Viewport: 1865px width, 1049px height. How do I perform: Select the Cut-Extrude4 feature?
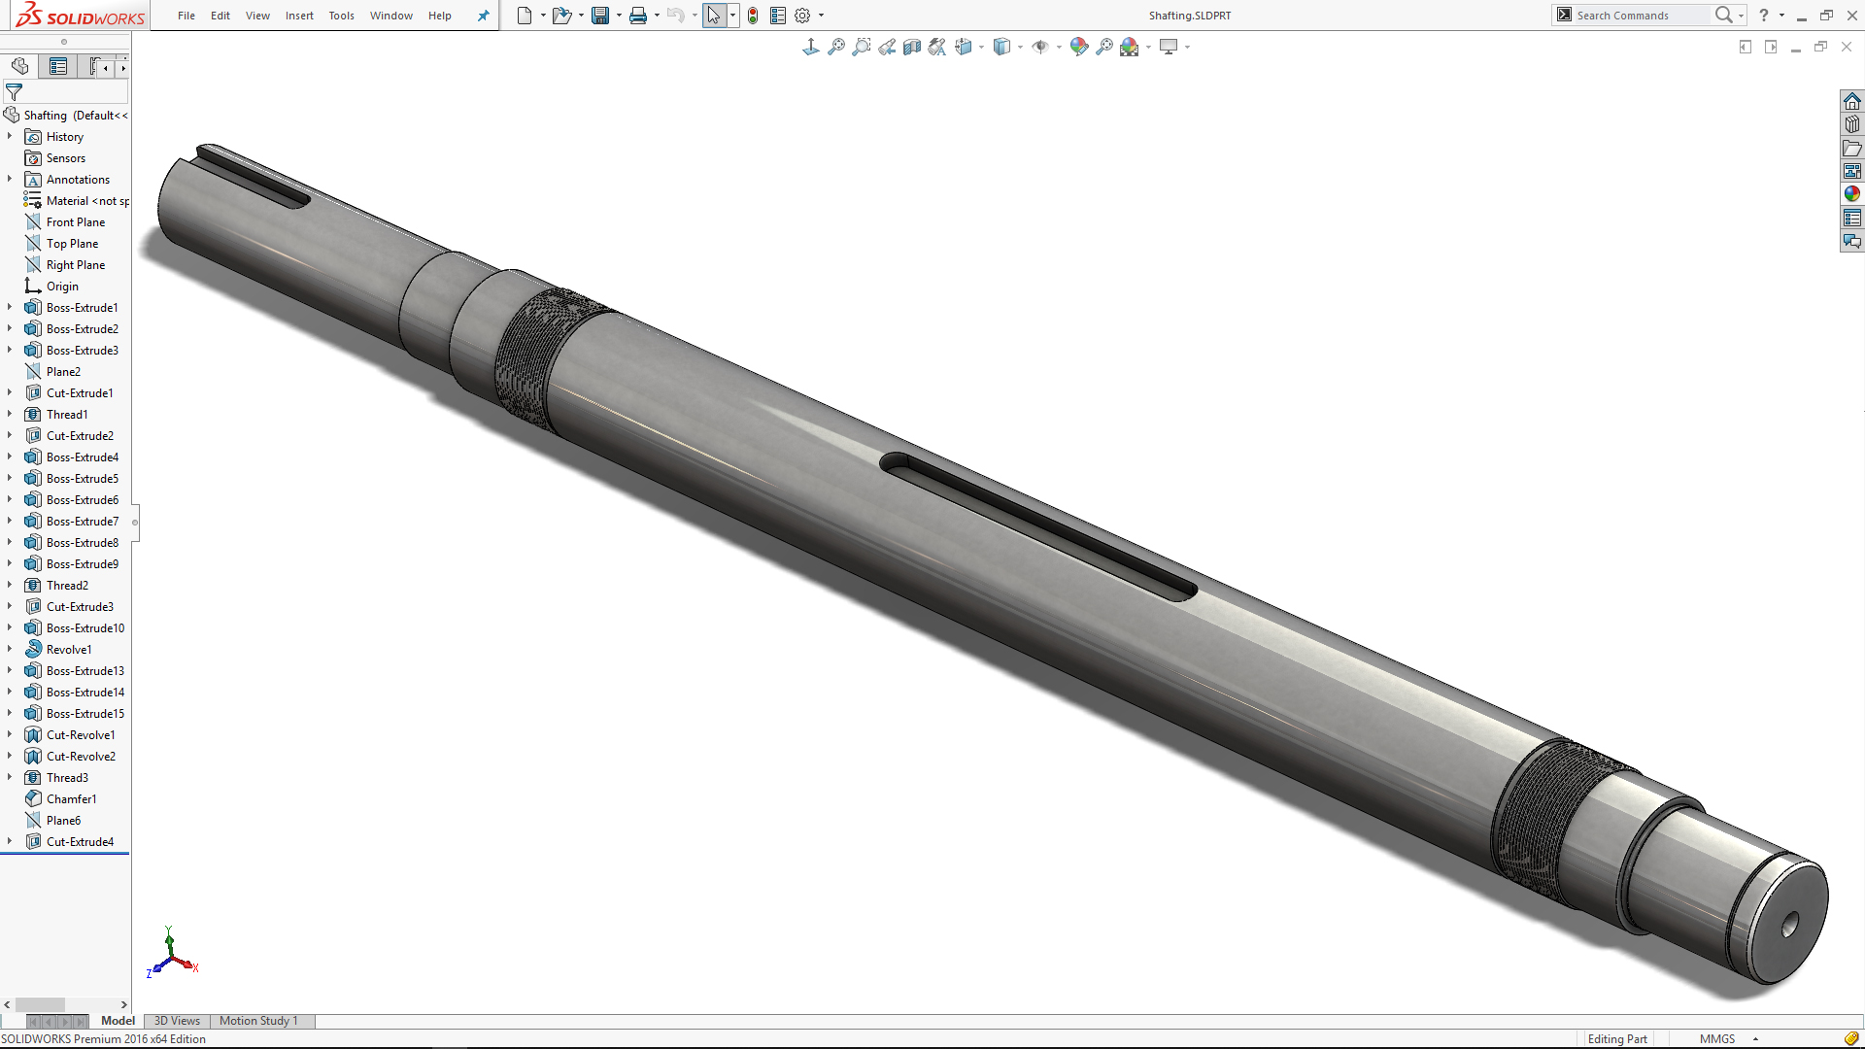coord(80,842)
